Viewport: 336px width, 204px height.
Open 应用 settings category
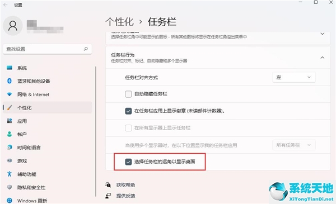48,121
